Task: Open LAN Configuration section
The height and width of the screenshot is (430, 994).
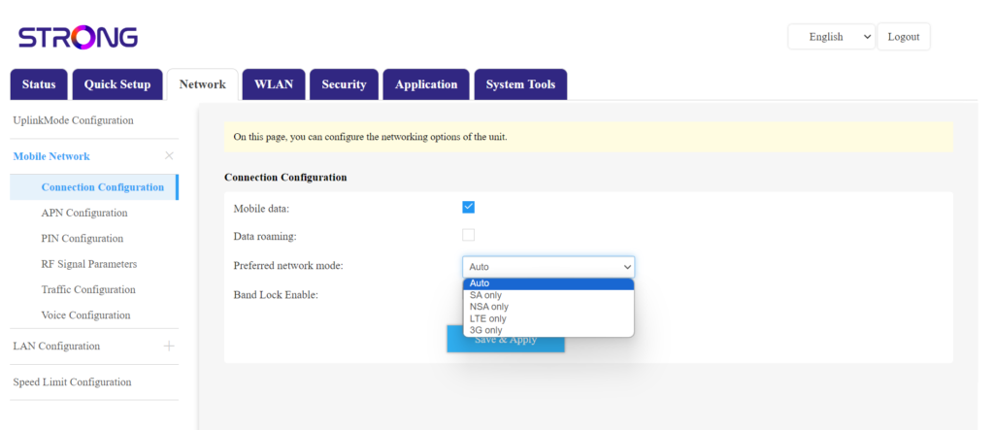Action: coord(56,347)
